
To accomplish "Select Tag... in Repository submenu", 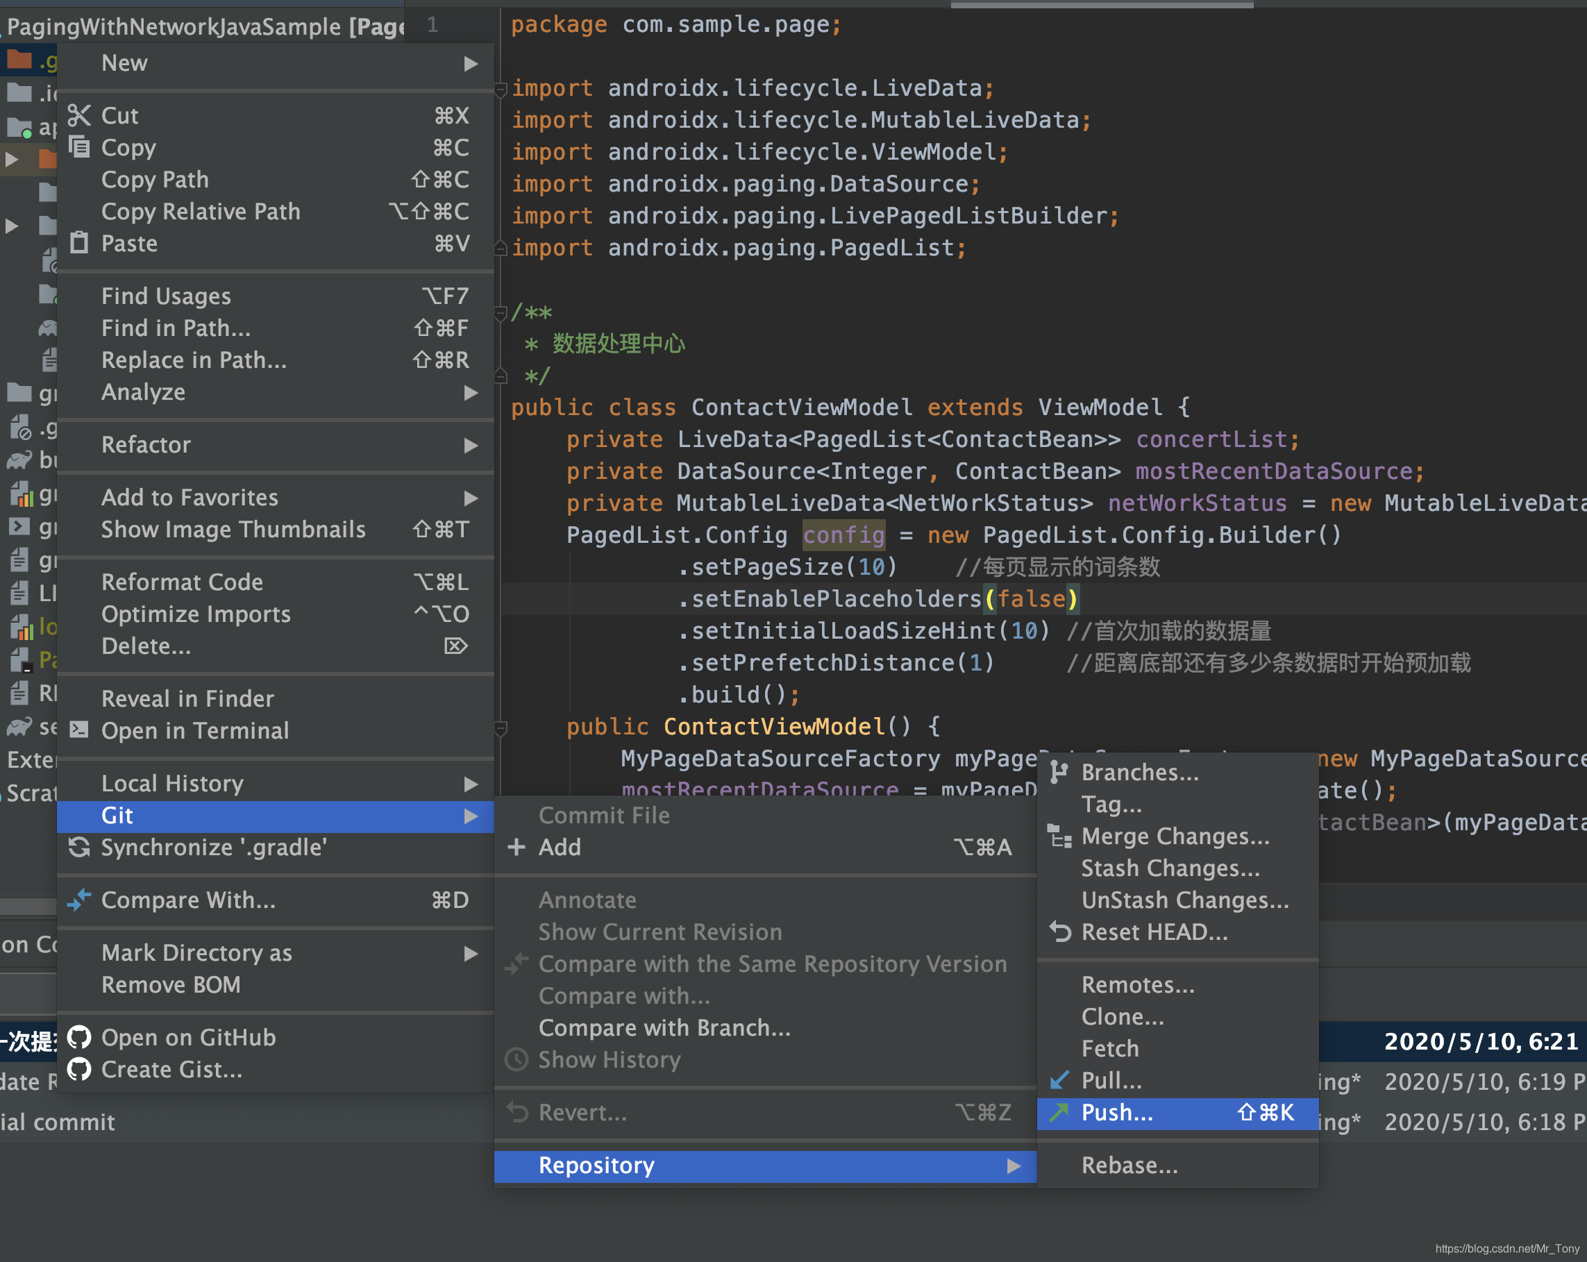I will [x=1177, y=805].
